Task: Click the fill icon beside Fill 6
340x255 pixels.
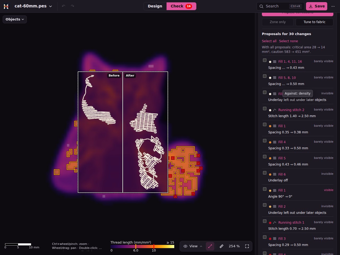Action: tap(275, 175)
